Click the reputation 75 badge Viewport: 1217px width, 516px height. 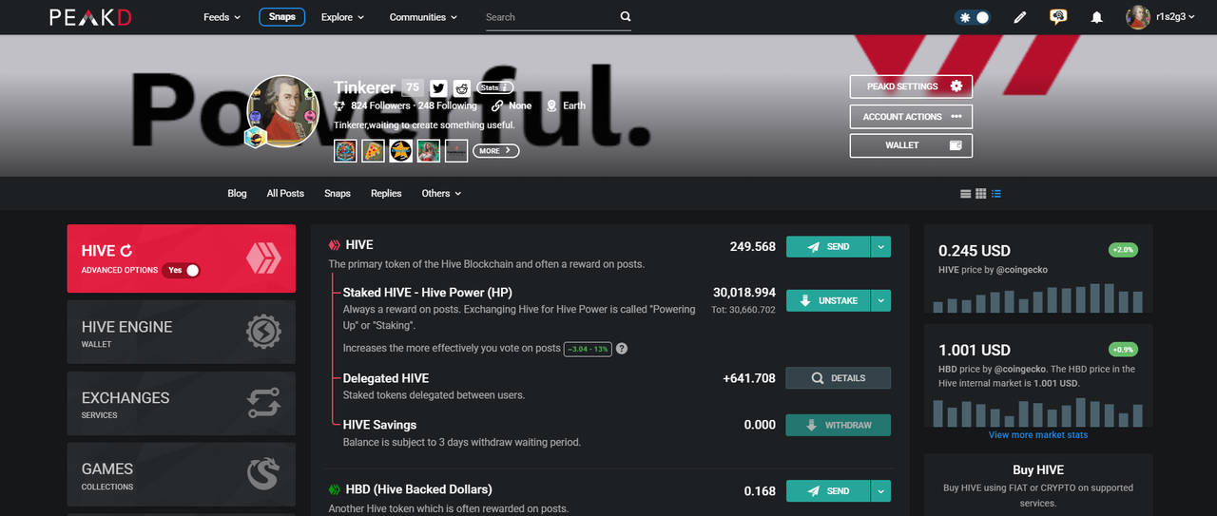412,87
